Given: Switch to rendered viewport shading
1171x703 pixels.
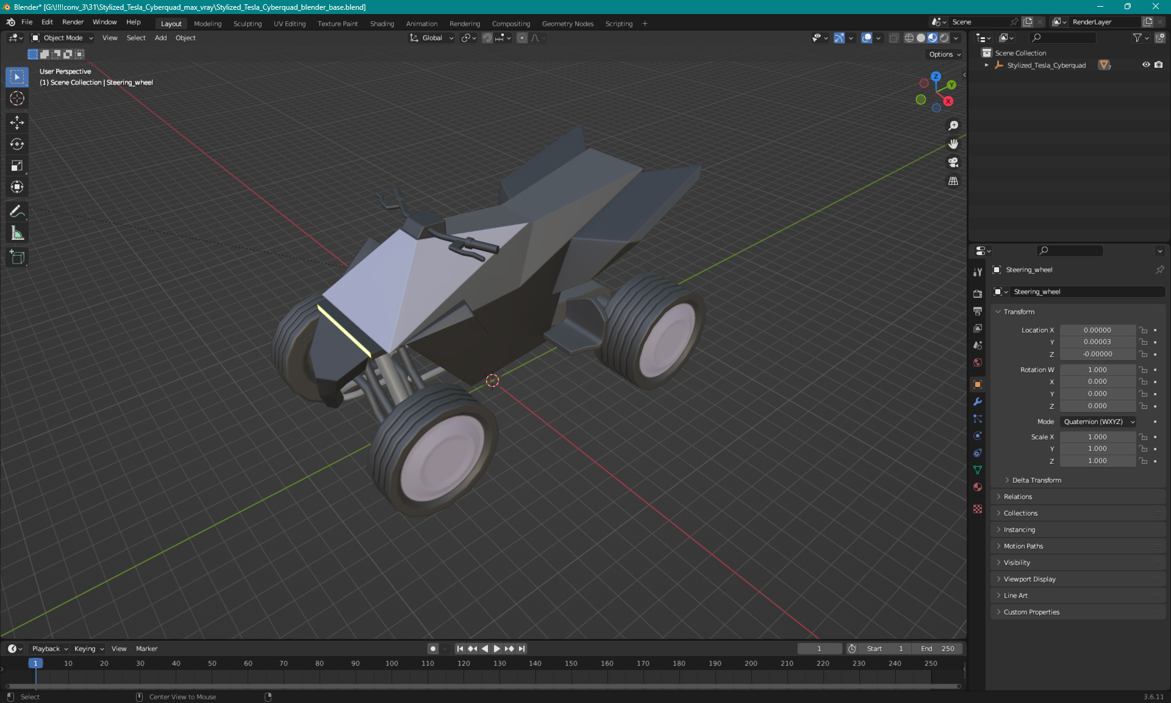Looking at the screenshot, I should click(944, 38).
